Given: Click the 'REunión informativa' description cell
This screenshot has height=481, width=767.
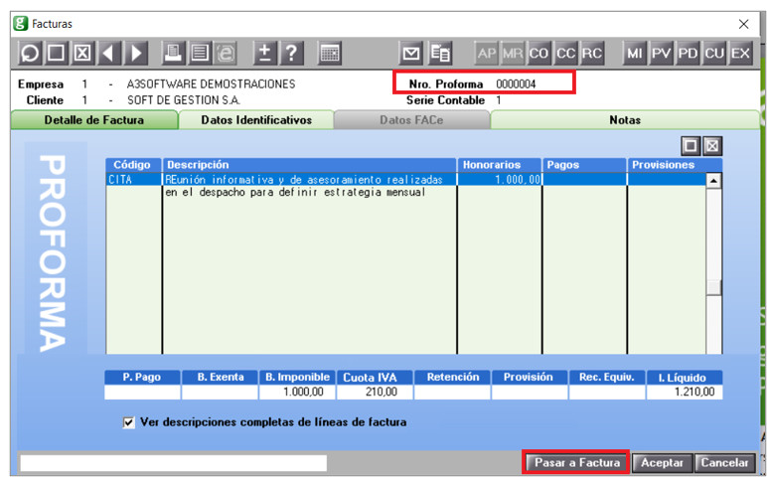Looking at the screenshot, I should (310, 180).
